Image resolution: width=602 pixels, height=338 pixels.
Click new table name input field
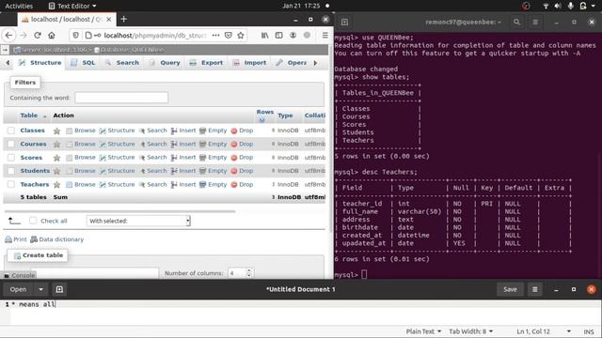point(94,273)
